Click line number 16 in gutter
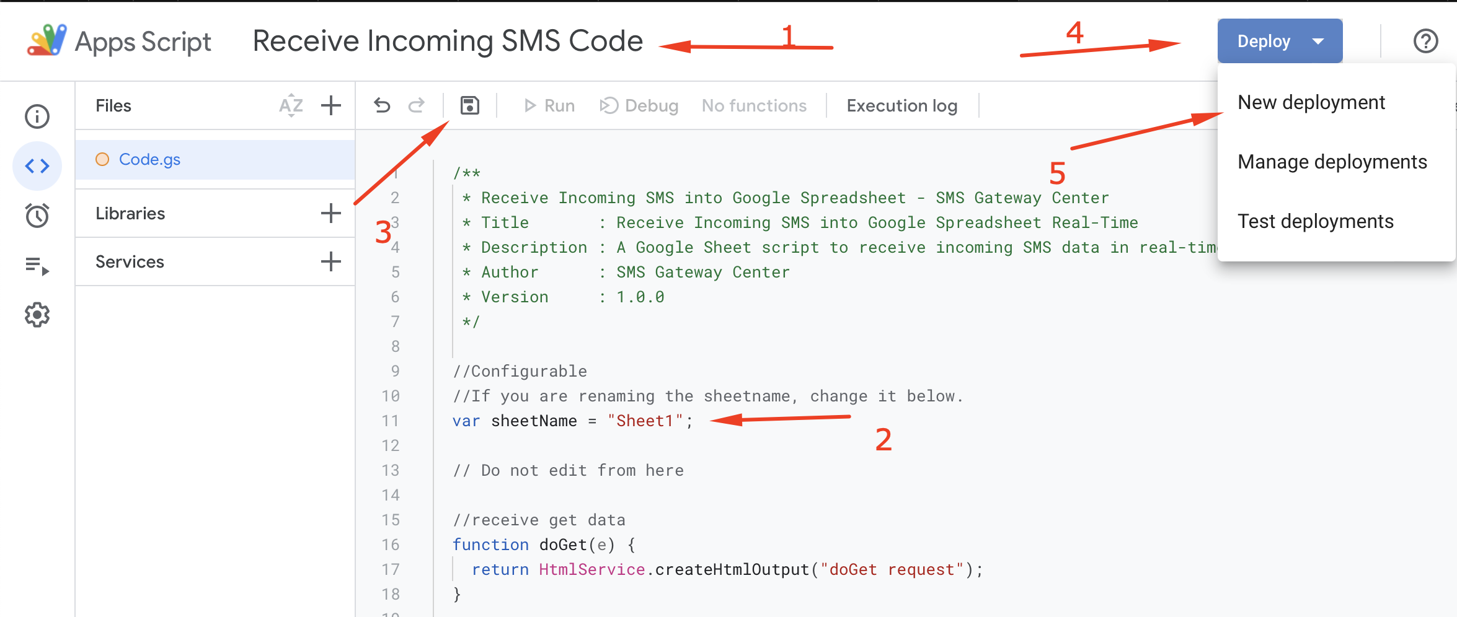 pos(391,545)
